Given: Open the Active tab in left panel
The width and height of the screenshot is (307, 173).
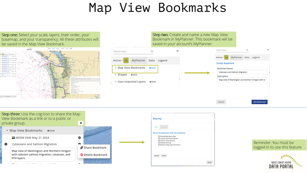Looking at the screenshot, I should [x=117, y=60].
